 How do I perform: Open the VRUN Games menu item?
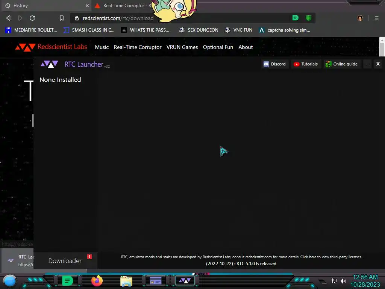(182, 47)
